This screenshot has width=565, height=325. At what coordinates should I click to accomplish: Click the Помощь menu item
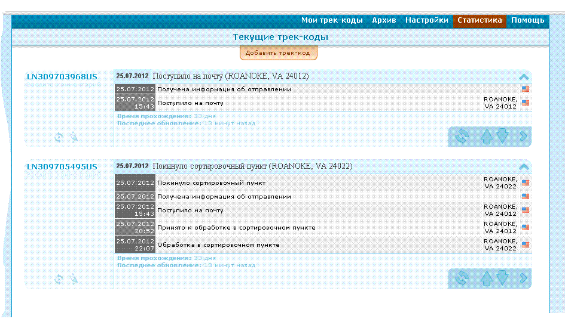[x=527, y=20]
